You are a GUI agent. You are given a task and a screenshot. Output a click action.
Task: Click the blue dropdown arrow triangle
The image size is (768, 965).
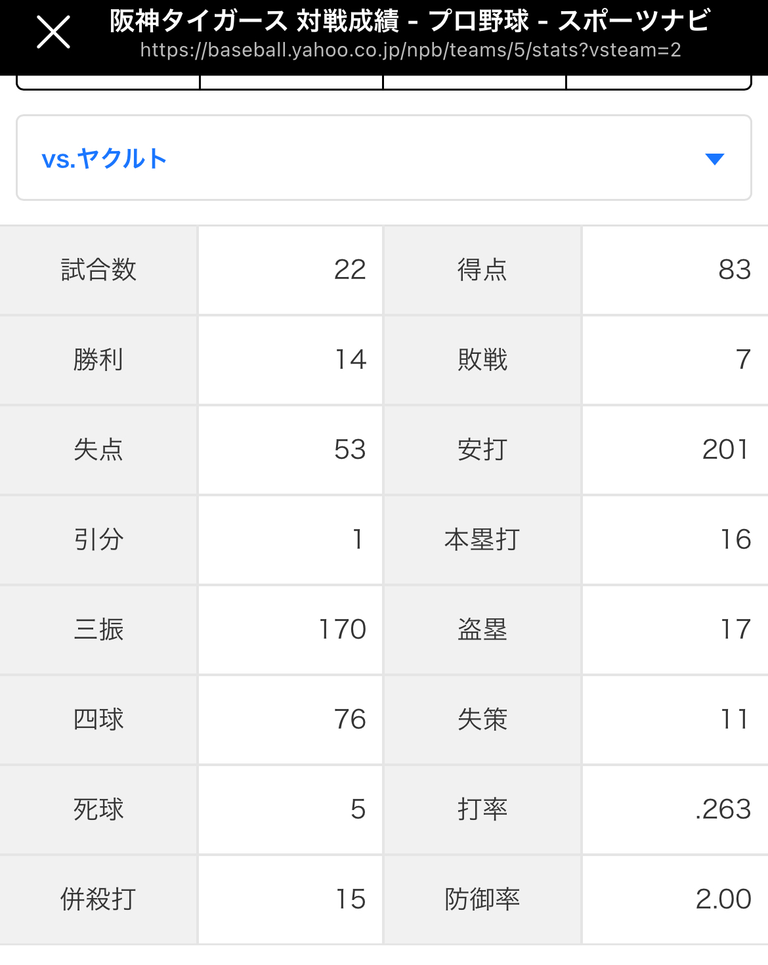(x=714, y=159)
